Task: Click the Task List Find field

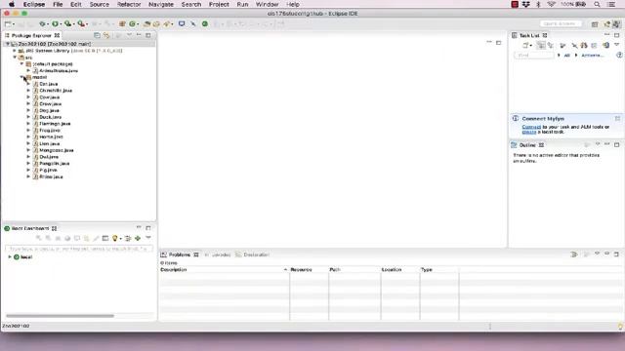Action: 534,56
